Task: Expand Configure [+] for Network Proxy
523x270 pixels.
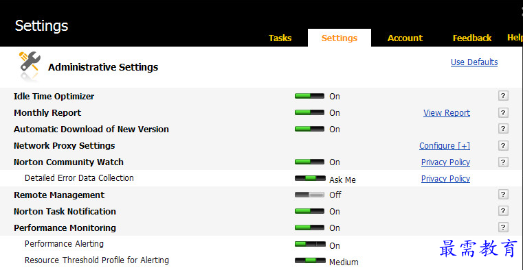Action: [x=445, y=146]
